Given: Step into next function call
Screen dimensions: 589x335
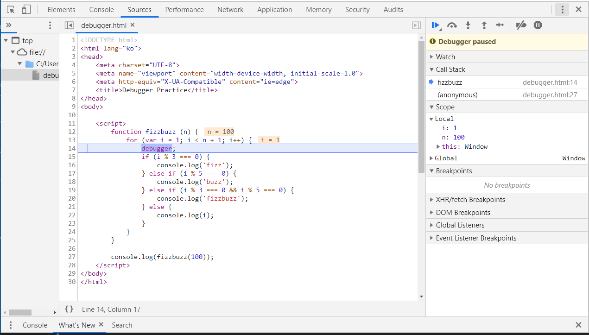Looking at the screenshot, I should pos(468,25).
